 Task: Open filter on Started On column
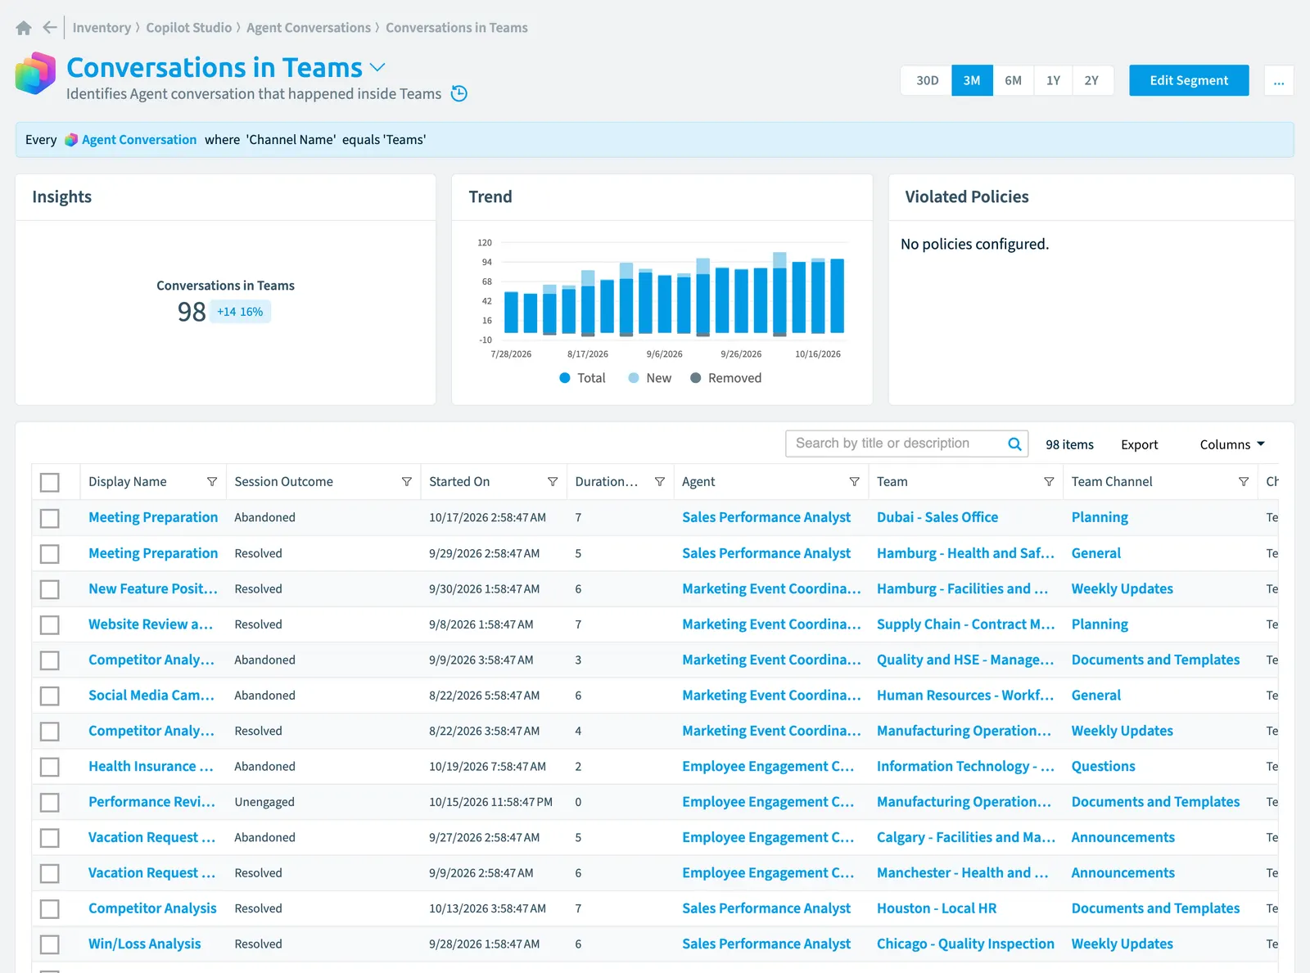pos(553,482)
